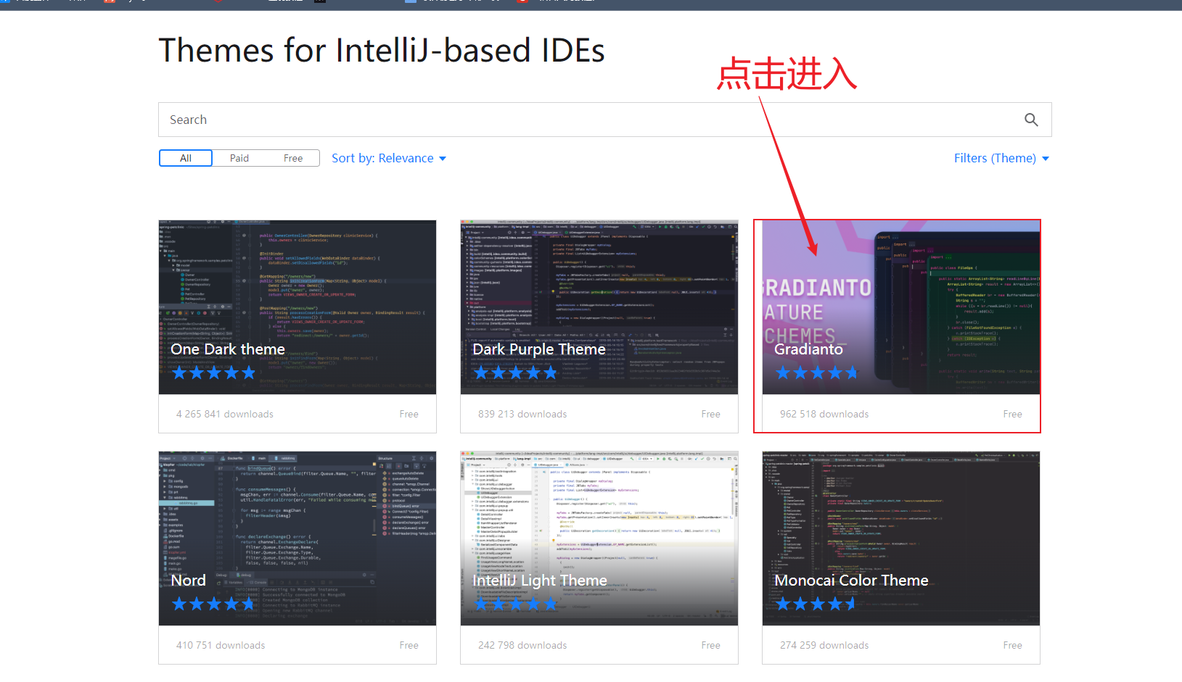Click the Monocai Color Theme title
This screenshot has height=682, width=1182.
(851, 581)
